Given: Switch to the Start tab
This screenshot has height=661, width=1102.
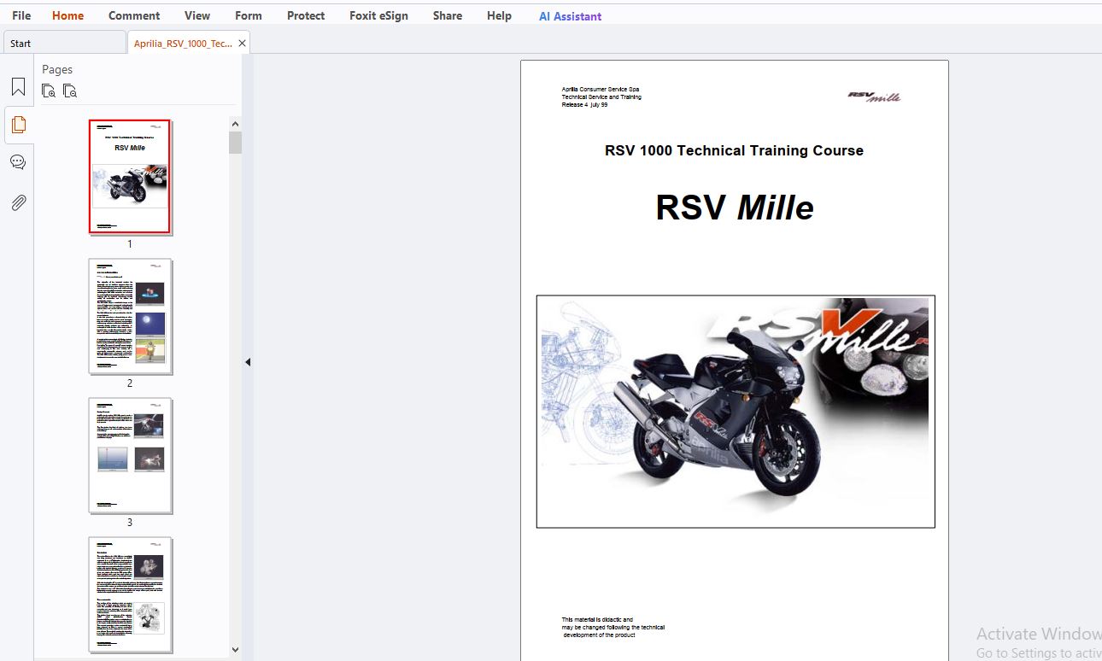Looking at the screenshot, I should pyautogui.click(x=65, y=43).
